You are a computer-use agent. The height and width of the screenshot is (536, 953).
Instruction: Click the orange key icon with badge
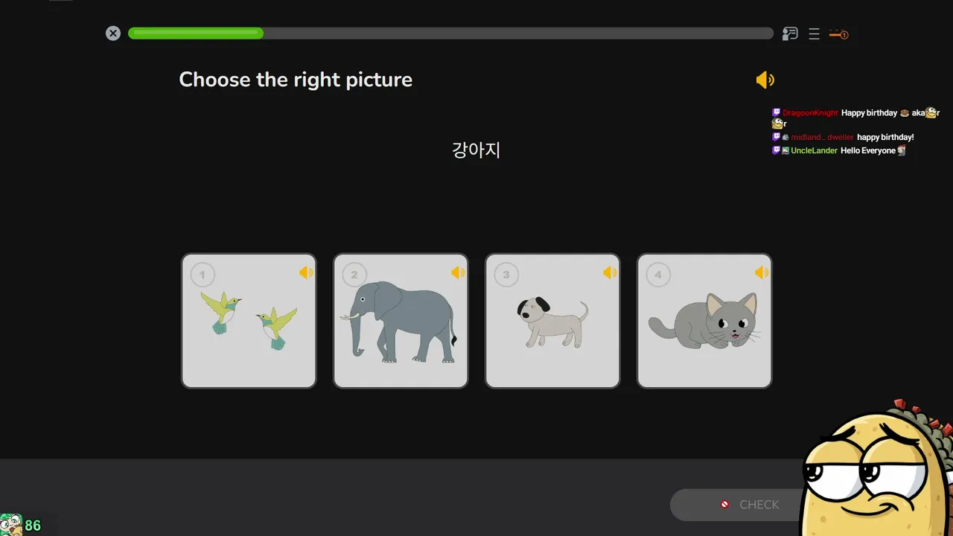839,34
